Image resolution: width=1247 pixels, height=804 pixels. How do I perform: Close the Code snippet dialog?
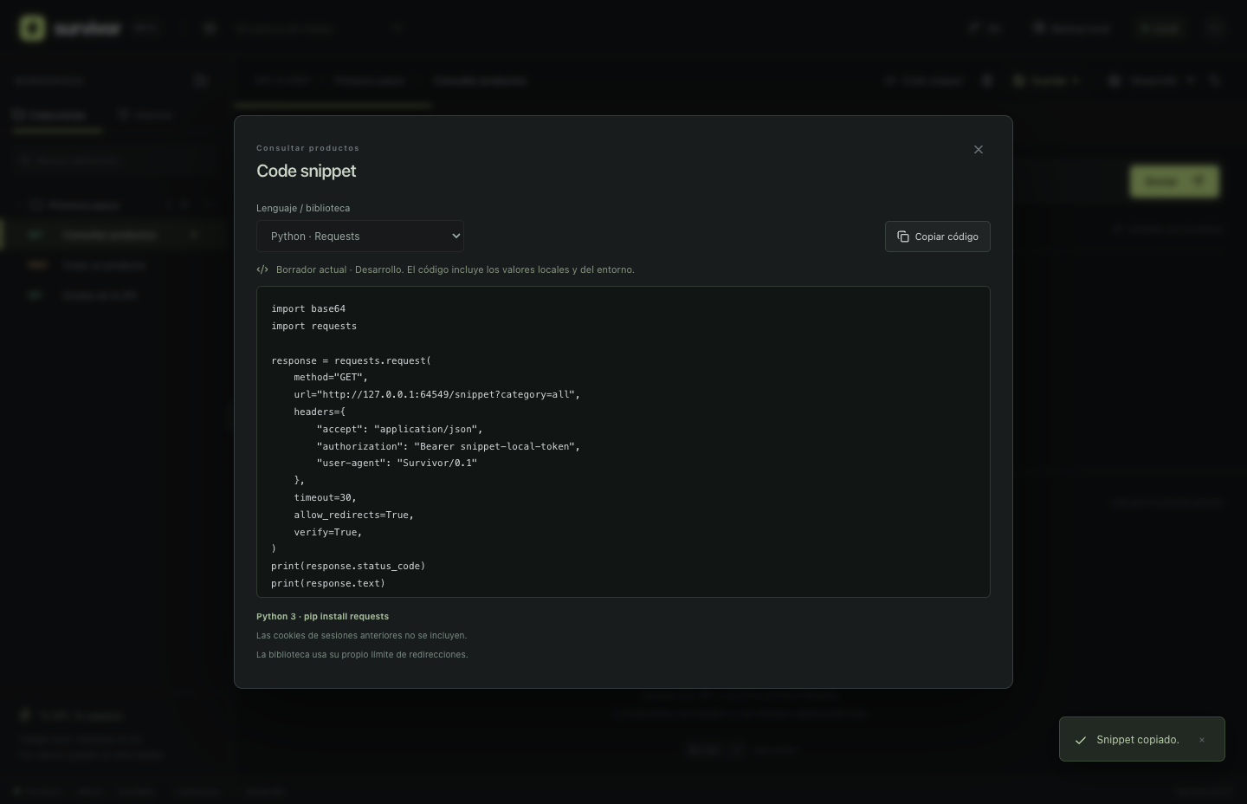pos(979,150)
